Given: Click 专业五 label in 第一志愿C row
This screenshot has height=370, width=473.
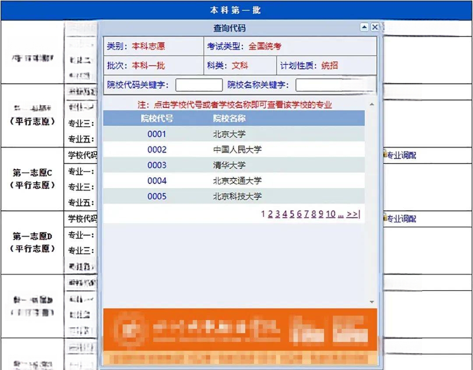Looking at the screenshot, I should [x=81, y=203].
